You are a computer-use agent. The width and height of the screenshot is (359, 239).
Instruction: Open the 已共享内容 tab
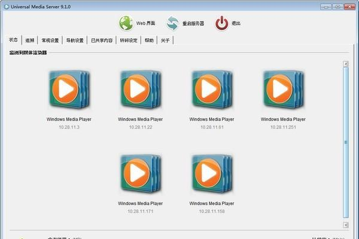[102, 41]
